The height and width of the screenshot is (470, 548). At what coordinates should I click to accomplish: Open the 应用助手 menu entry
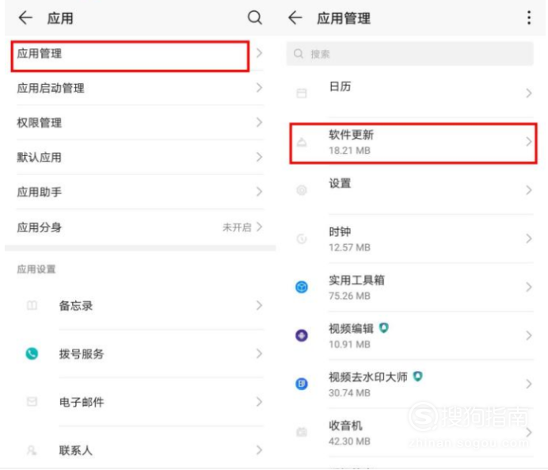coord(140,192)
